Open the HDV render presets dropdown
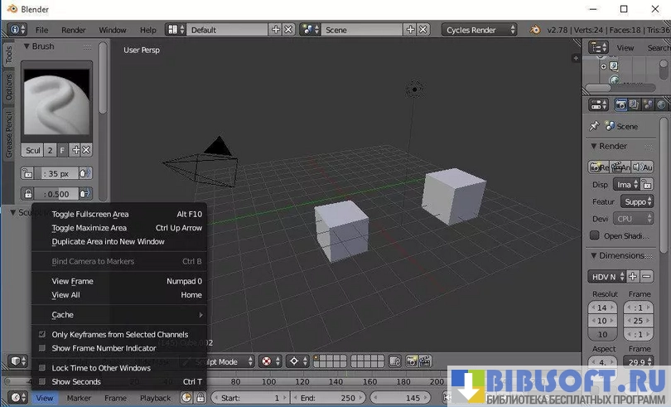Image resolution: width=671 pixels, height=407 pixels. [606, 276]
